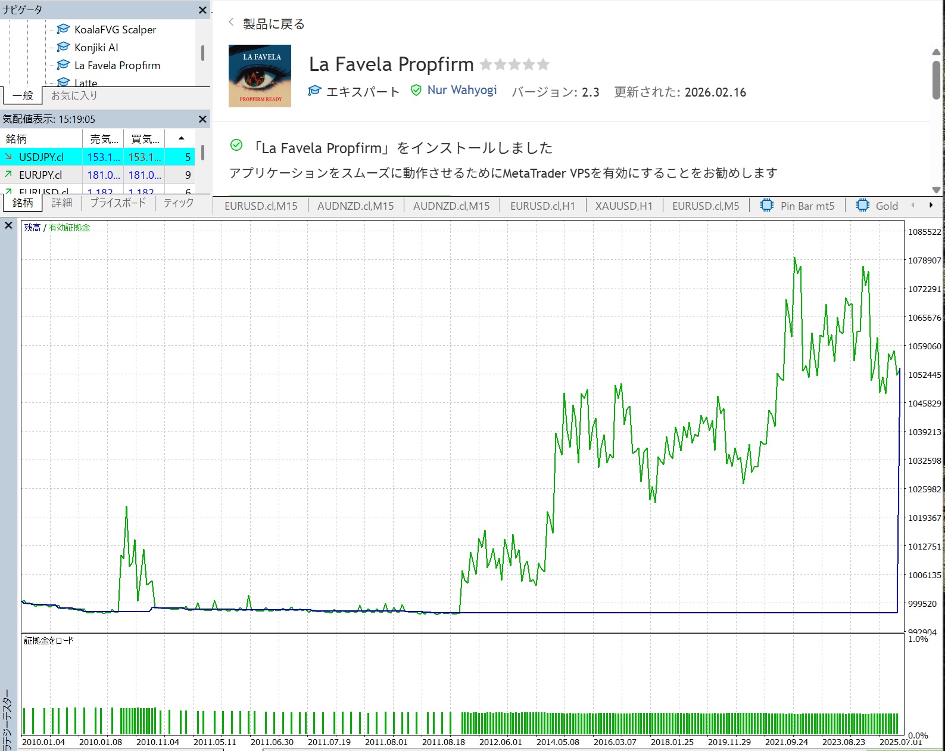The image size is (945, 751).
Task: Open the ティック ticks tab
Action: [x=179, y=203]
